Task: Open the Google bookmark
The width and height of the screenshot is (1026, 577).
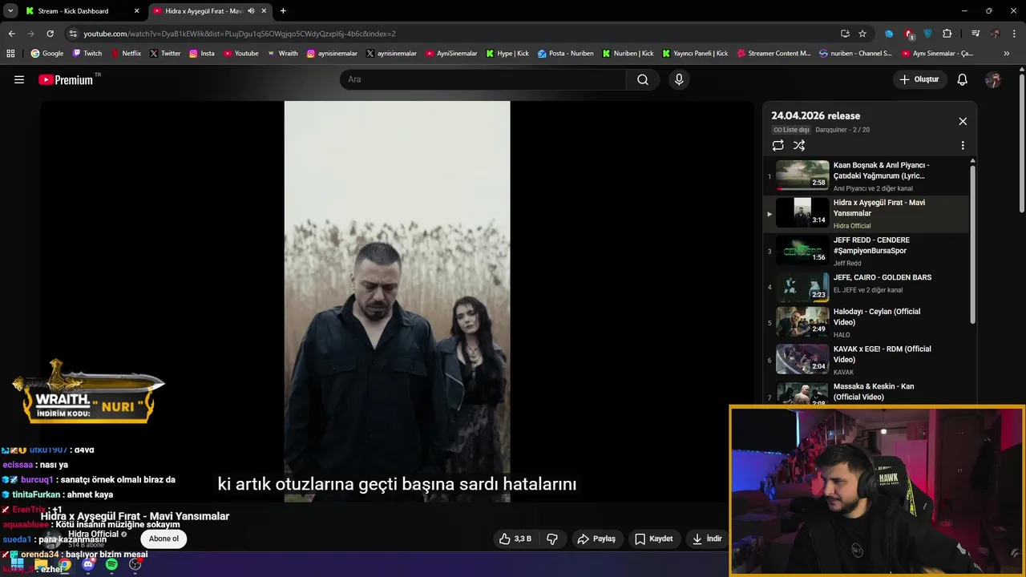Action: 47,54
